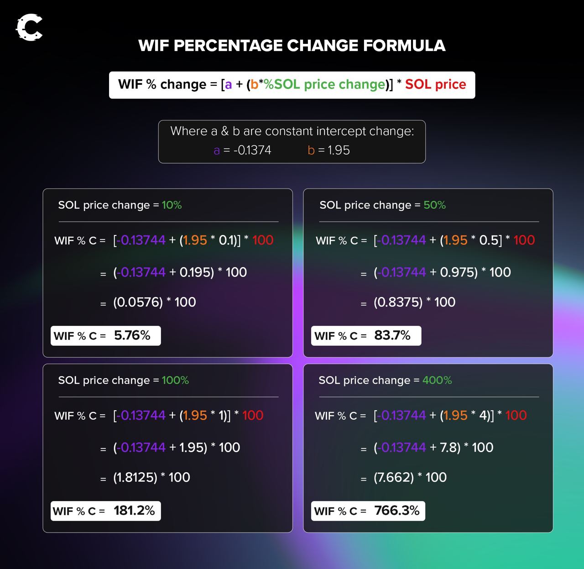Select the purple a = -0.1374 constant
The height and width of the screenshot is (569, 584).
point(242,150)
